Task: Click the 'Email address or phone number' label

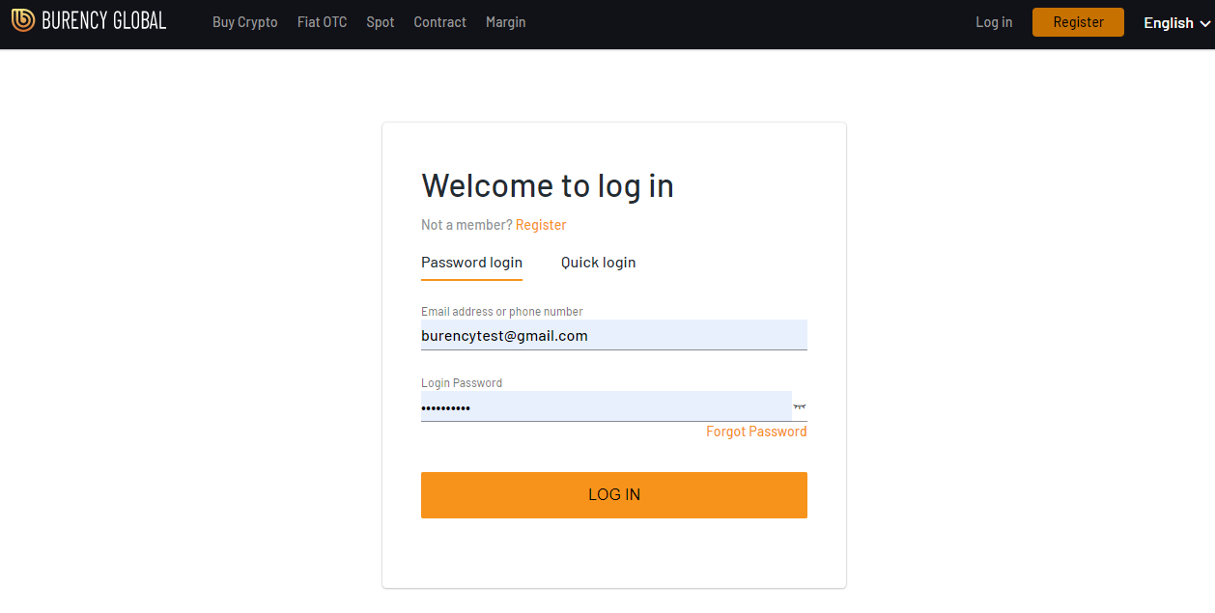Action: coord(502,312)
